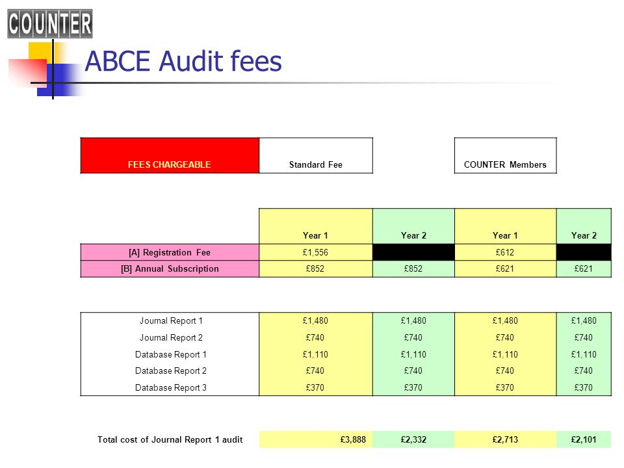Select the £612 registration fee cell

(506, 252)
